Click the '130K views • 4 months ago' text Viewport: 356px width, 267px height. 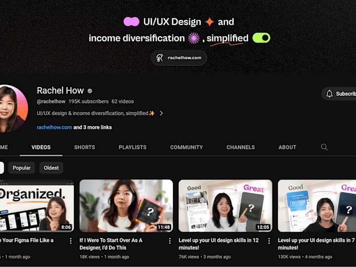pos(305,257)
